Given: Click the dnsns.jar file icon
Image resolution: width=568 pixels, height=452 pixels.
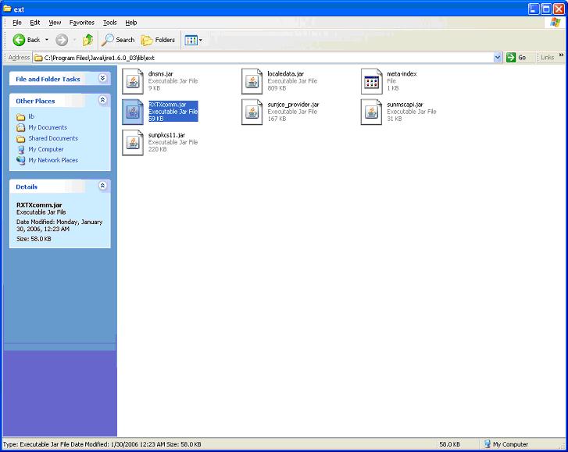Looking at the screenshot, I should click(x=133, y=81).
